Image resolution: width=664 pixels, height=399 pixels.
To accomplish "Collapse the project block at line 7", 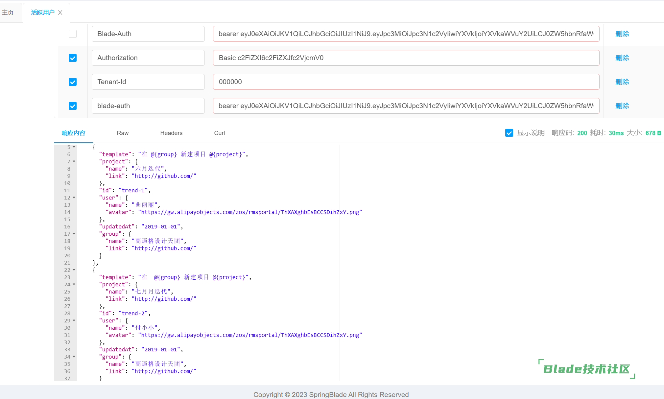I will coord(74,161).
